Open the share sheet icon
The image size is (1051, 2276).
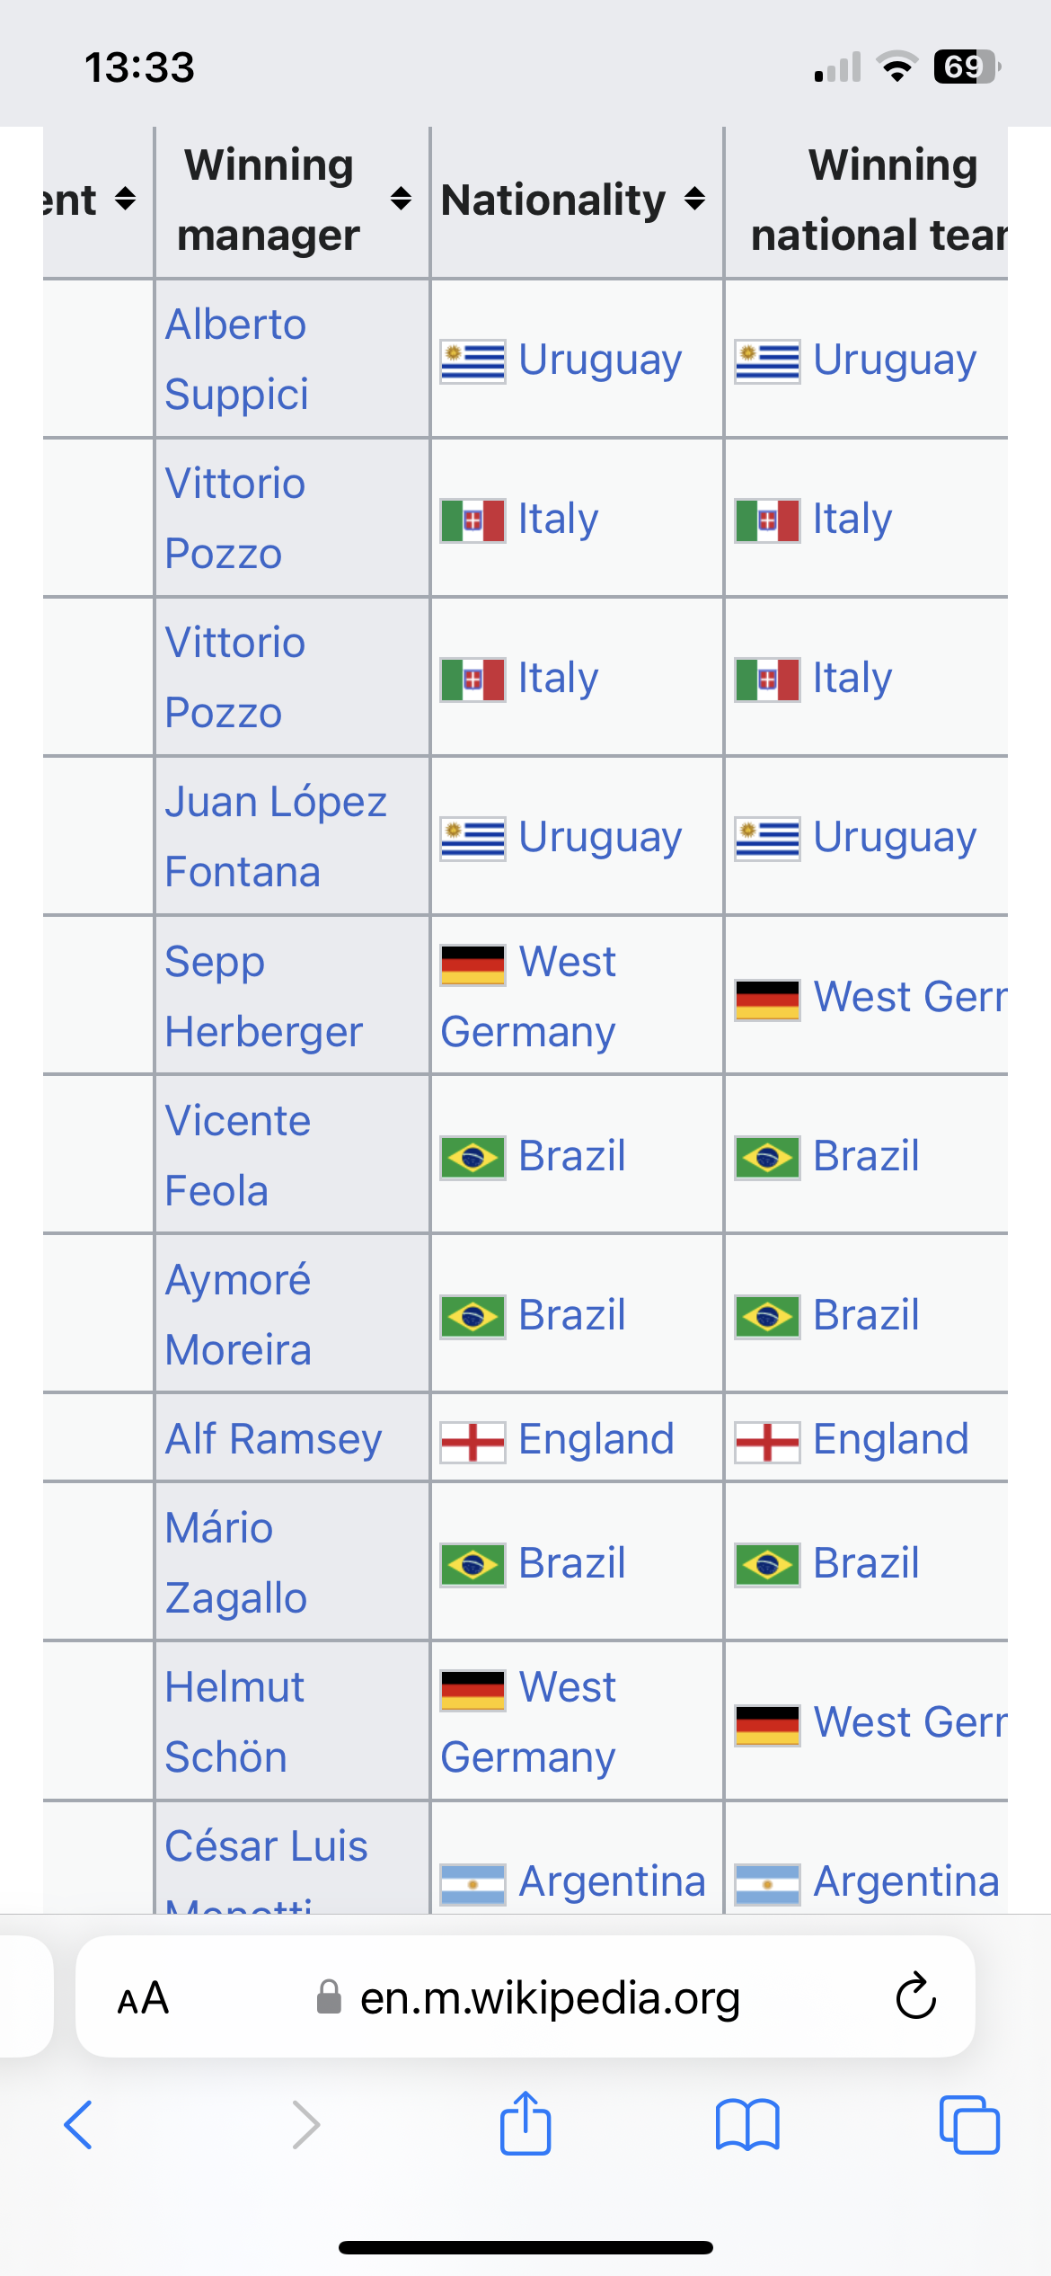(x=525, y=2122)
